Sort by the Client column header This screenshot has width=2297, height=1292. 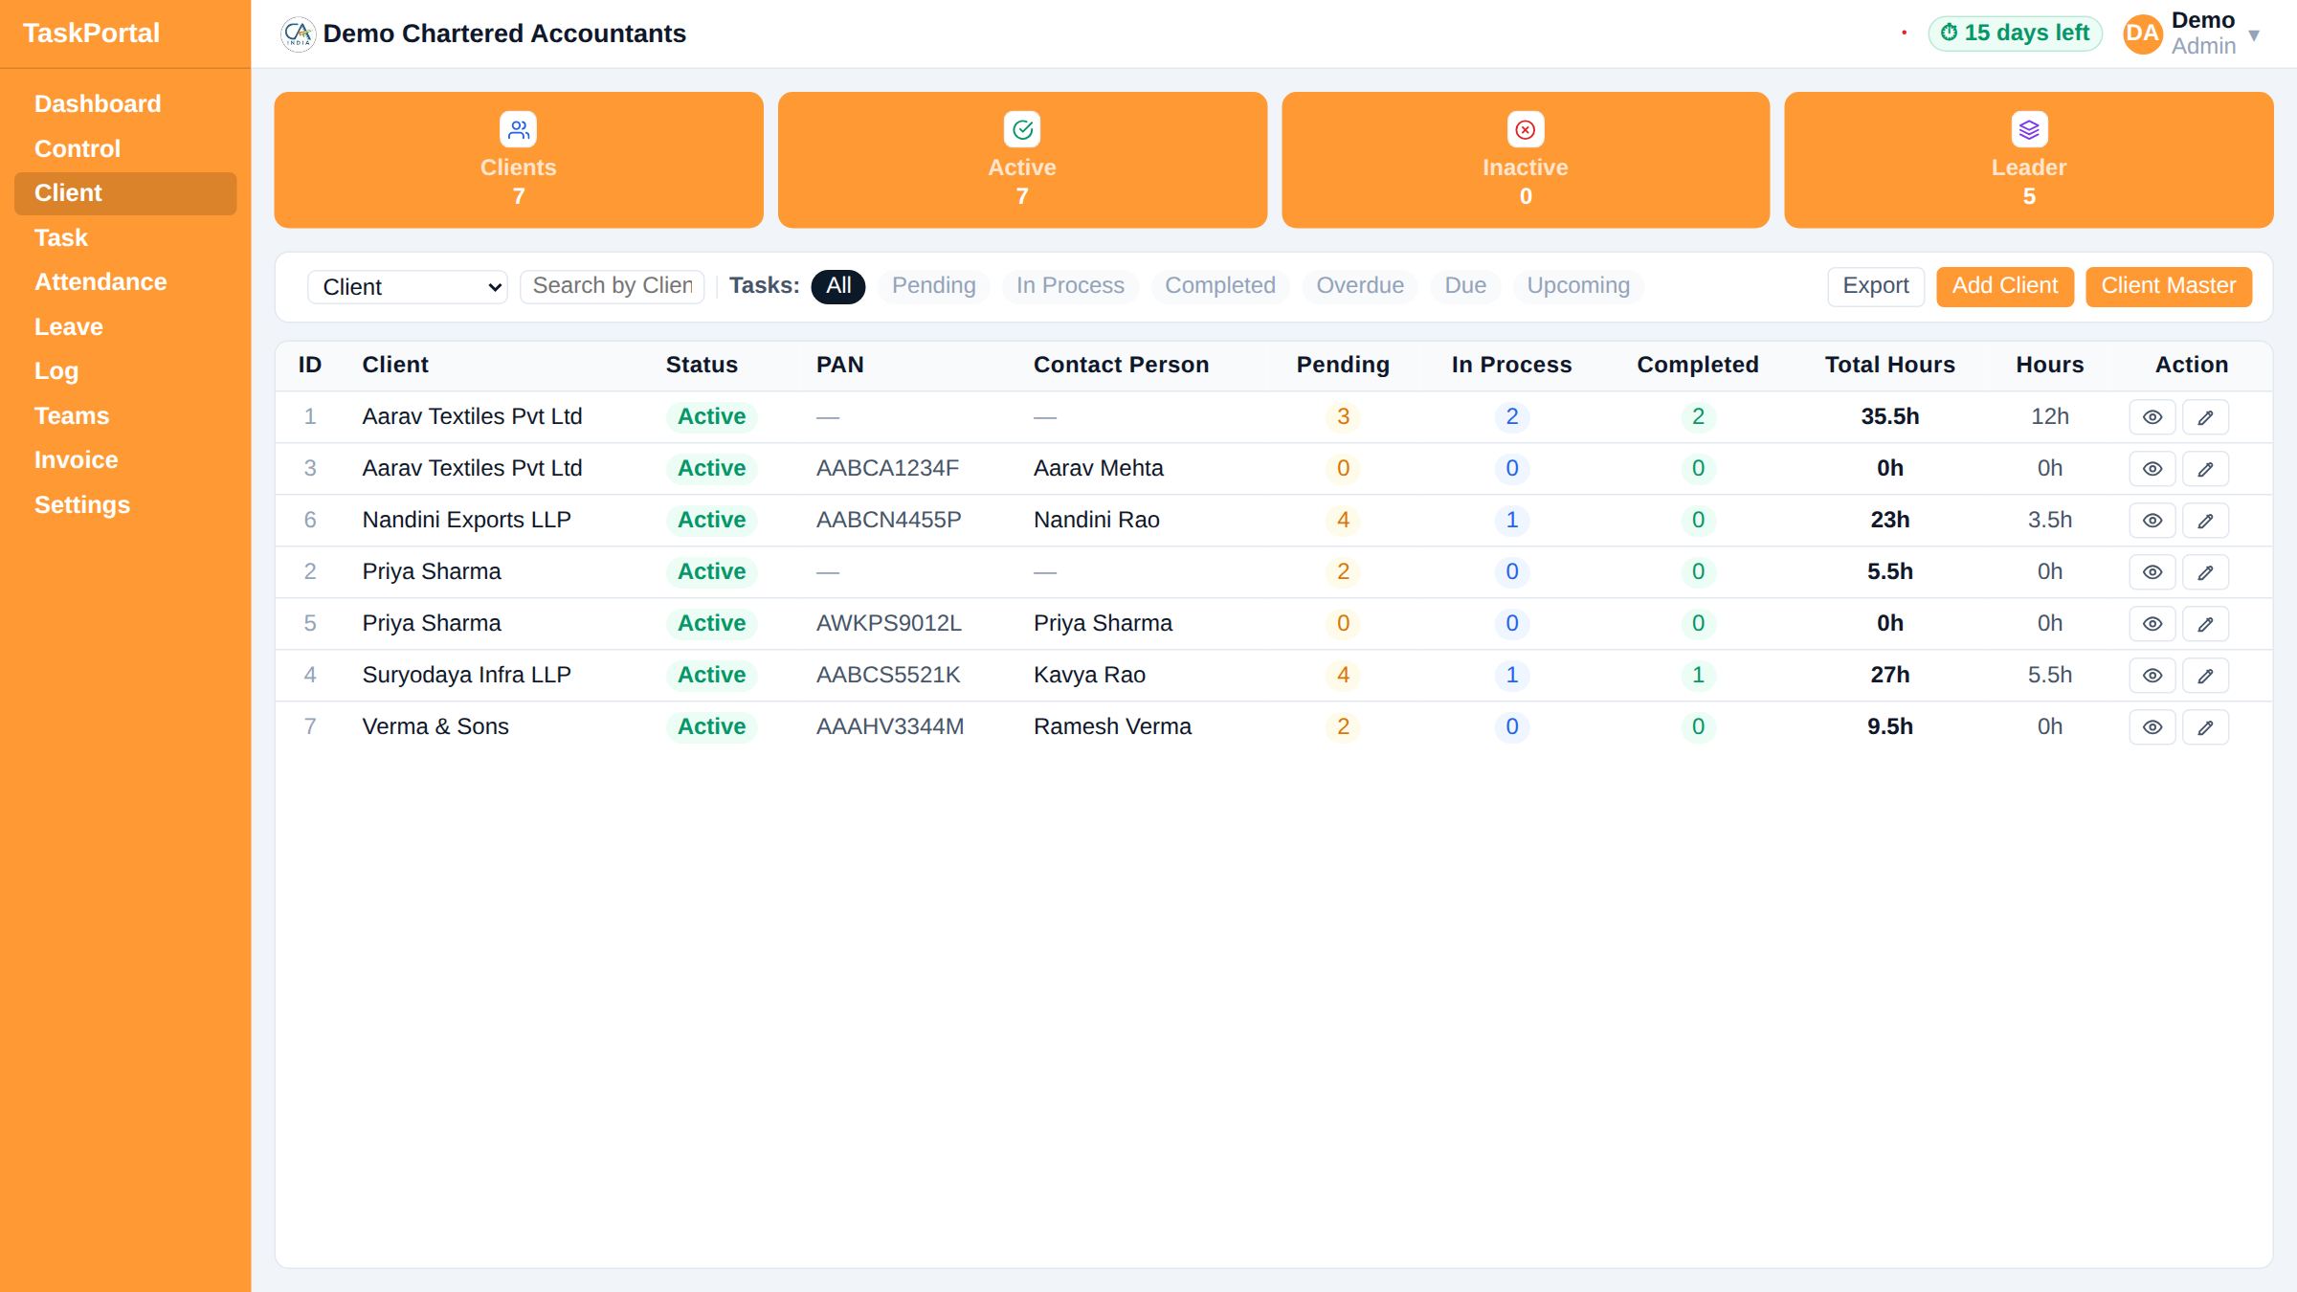tap(394, 366)
